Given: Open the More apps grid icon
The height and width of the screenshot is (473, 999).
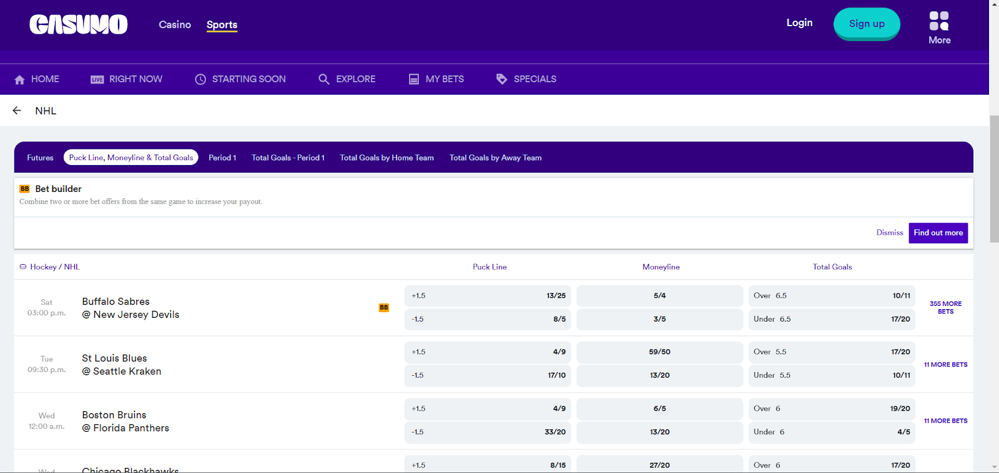Looking at the screenshot, I should tap(939, 21).
